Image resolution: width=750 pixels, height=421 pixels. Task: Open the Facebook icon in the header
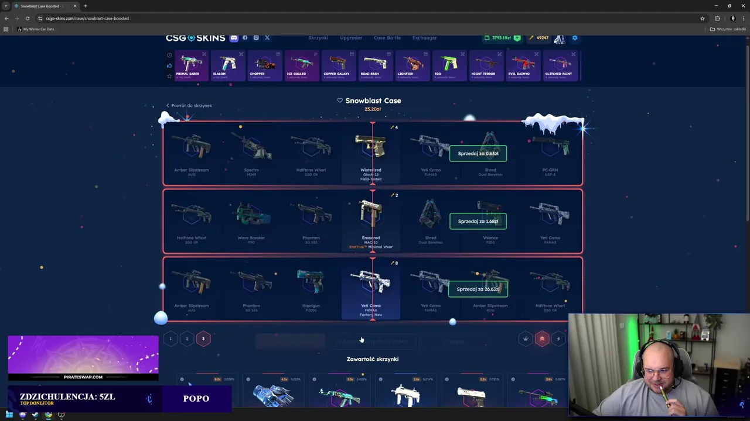click(245, 38)
